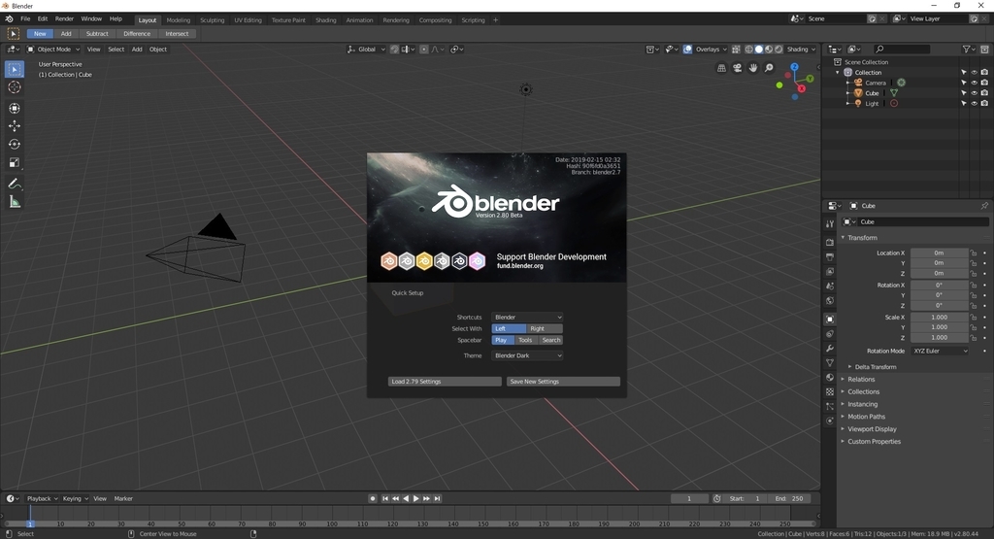Hide the Cube in outliner
The image size is (994, 539).
[x=975, y=92]
